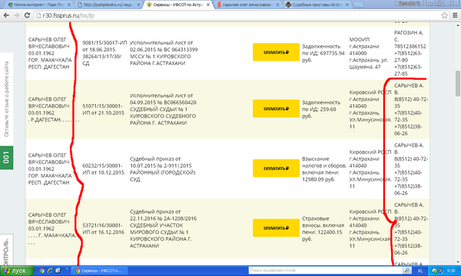Click the address bar with r30.fssprus.ru
The height and width of the screenshot is (276, 461).
pos(238,15)
